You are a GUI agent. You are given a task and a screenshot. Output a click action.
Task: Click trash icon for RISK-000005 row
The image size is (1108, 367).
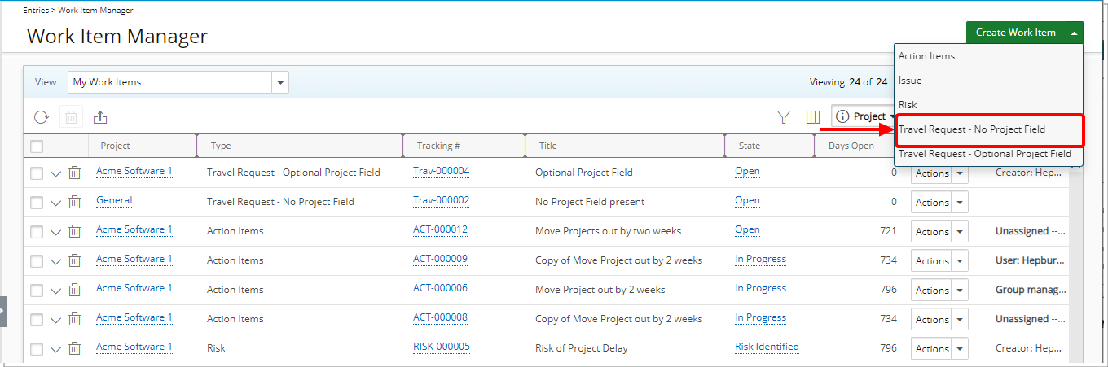[74, 348]
